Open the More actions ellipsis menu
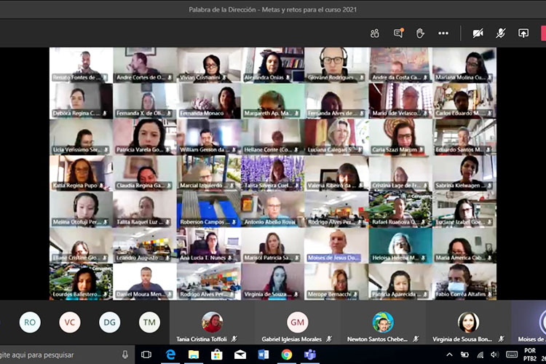The height and width of the screenshot is (364, 546). click(x=443, y=33)
